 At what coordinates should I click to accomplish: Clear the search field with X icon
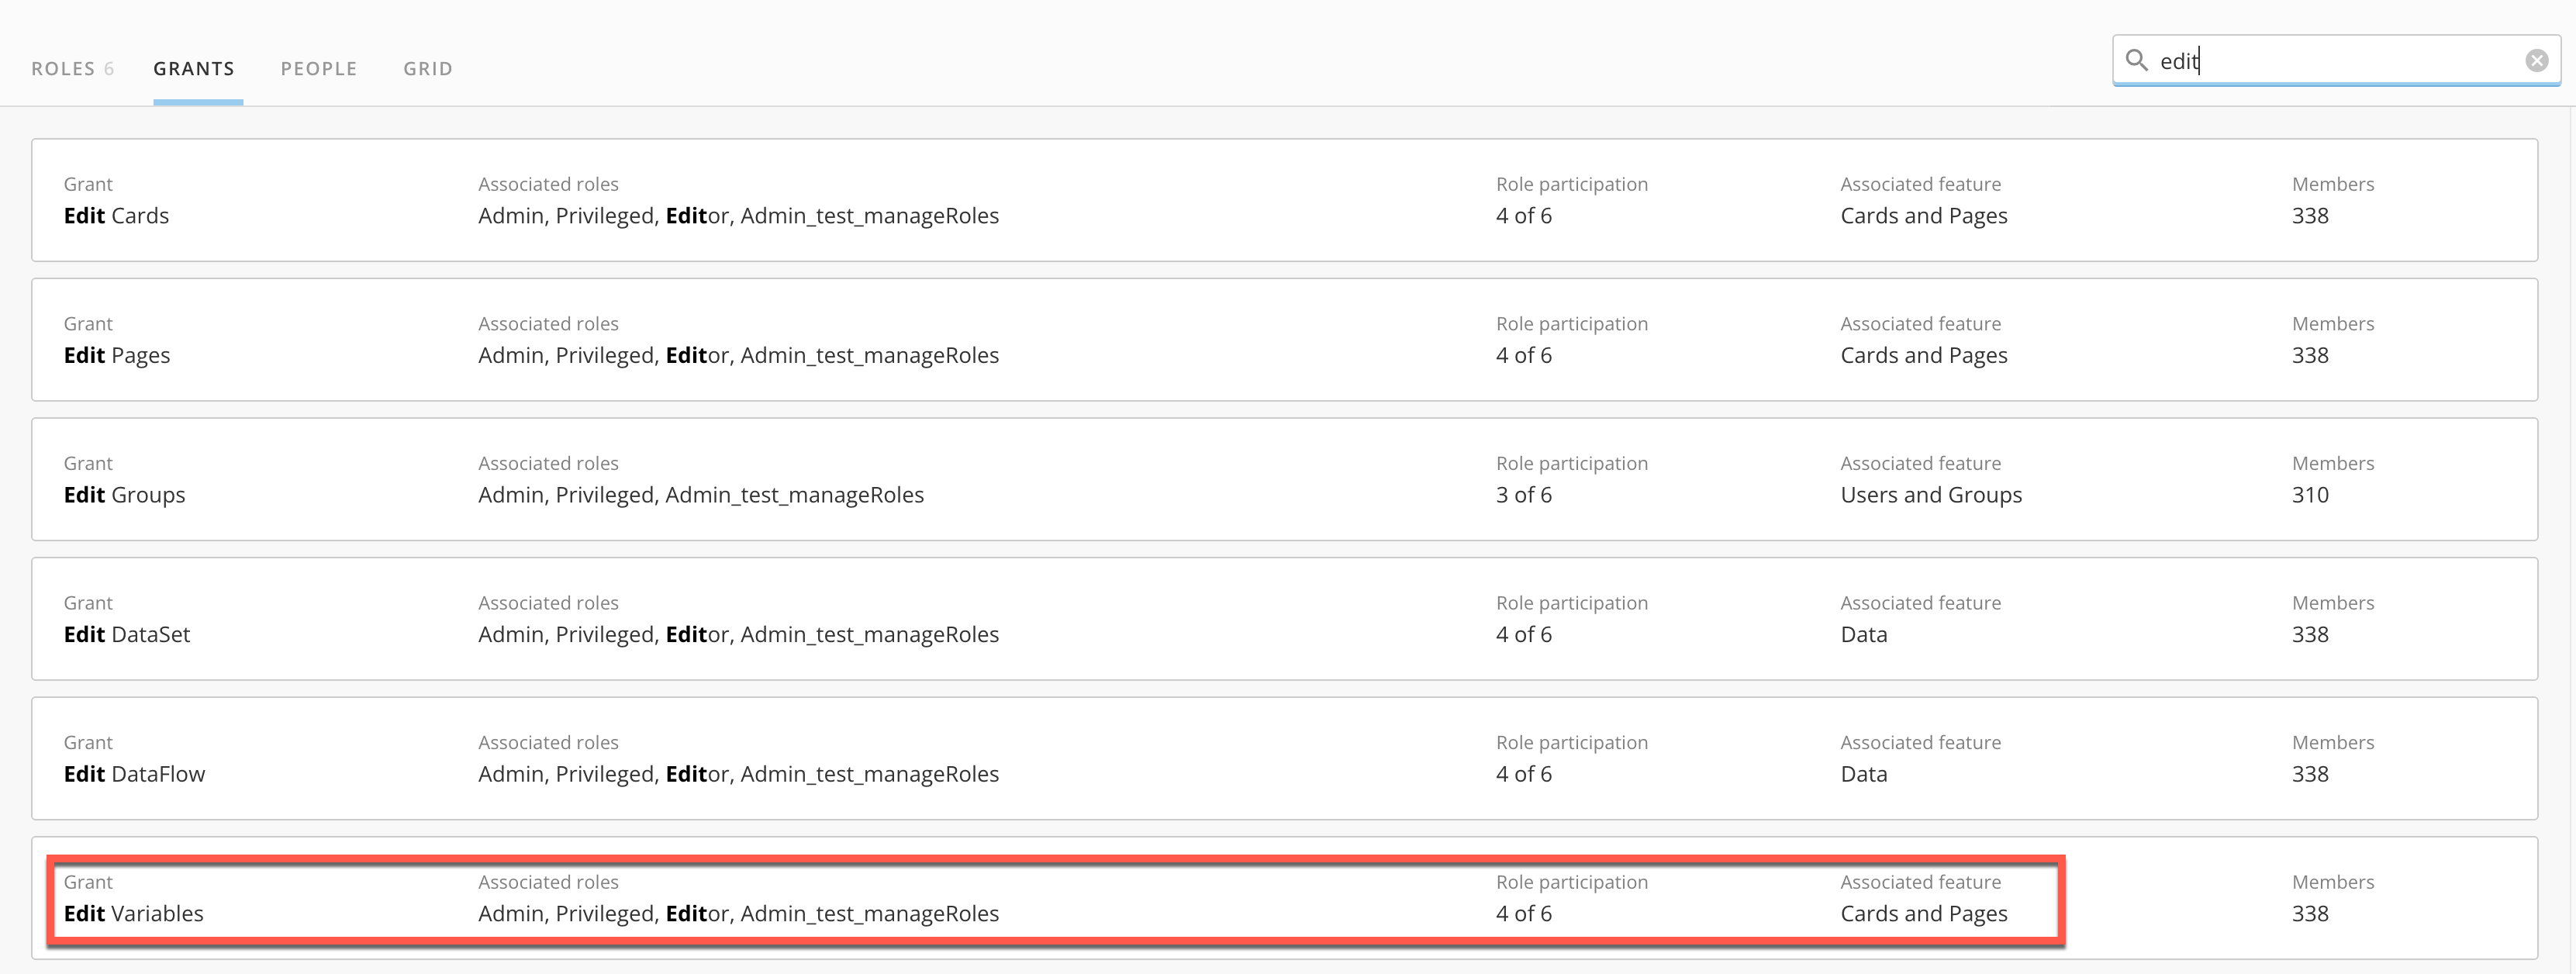[2536, 60]
